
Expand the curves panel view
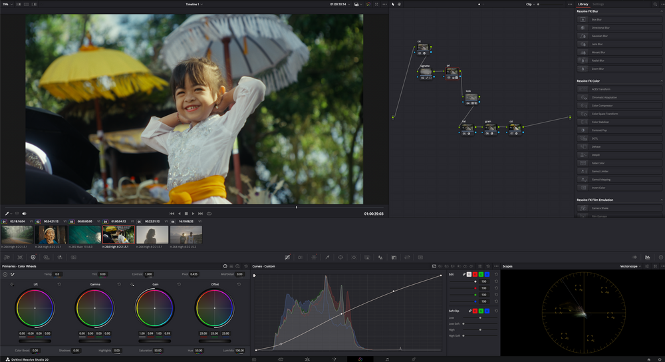pos(479,266)
